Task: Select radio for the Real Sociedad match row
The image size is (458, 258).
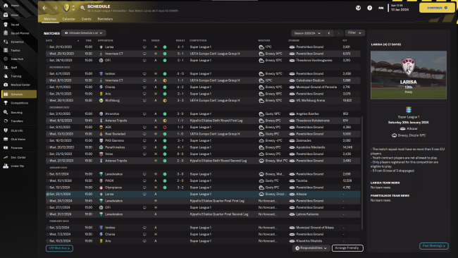Action: [x=47, y=134]
